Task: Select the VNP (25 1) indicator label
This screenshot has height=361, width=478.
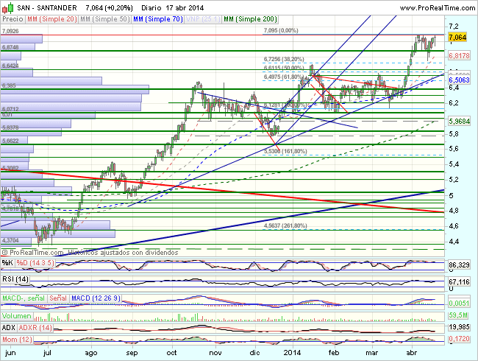Action: coord(203,19)
